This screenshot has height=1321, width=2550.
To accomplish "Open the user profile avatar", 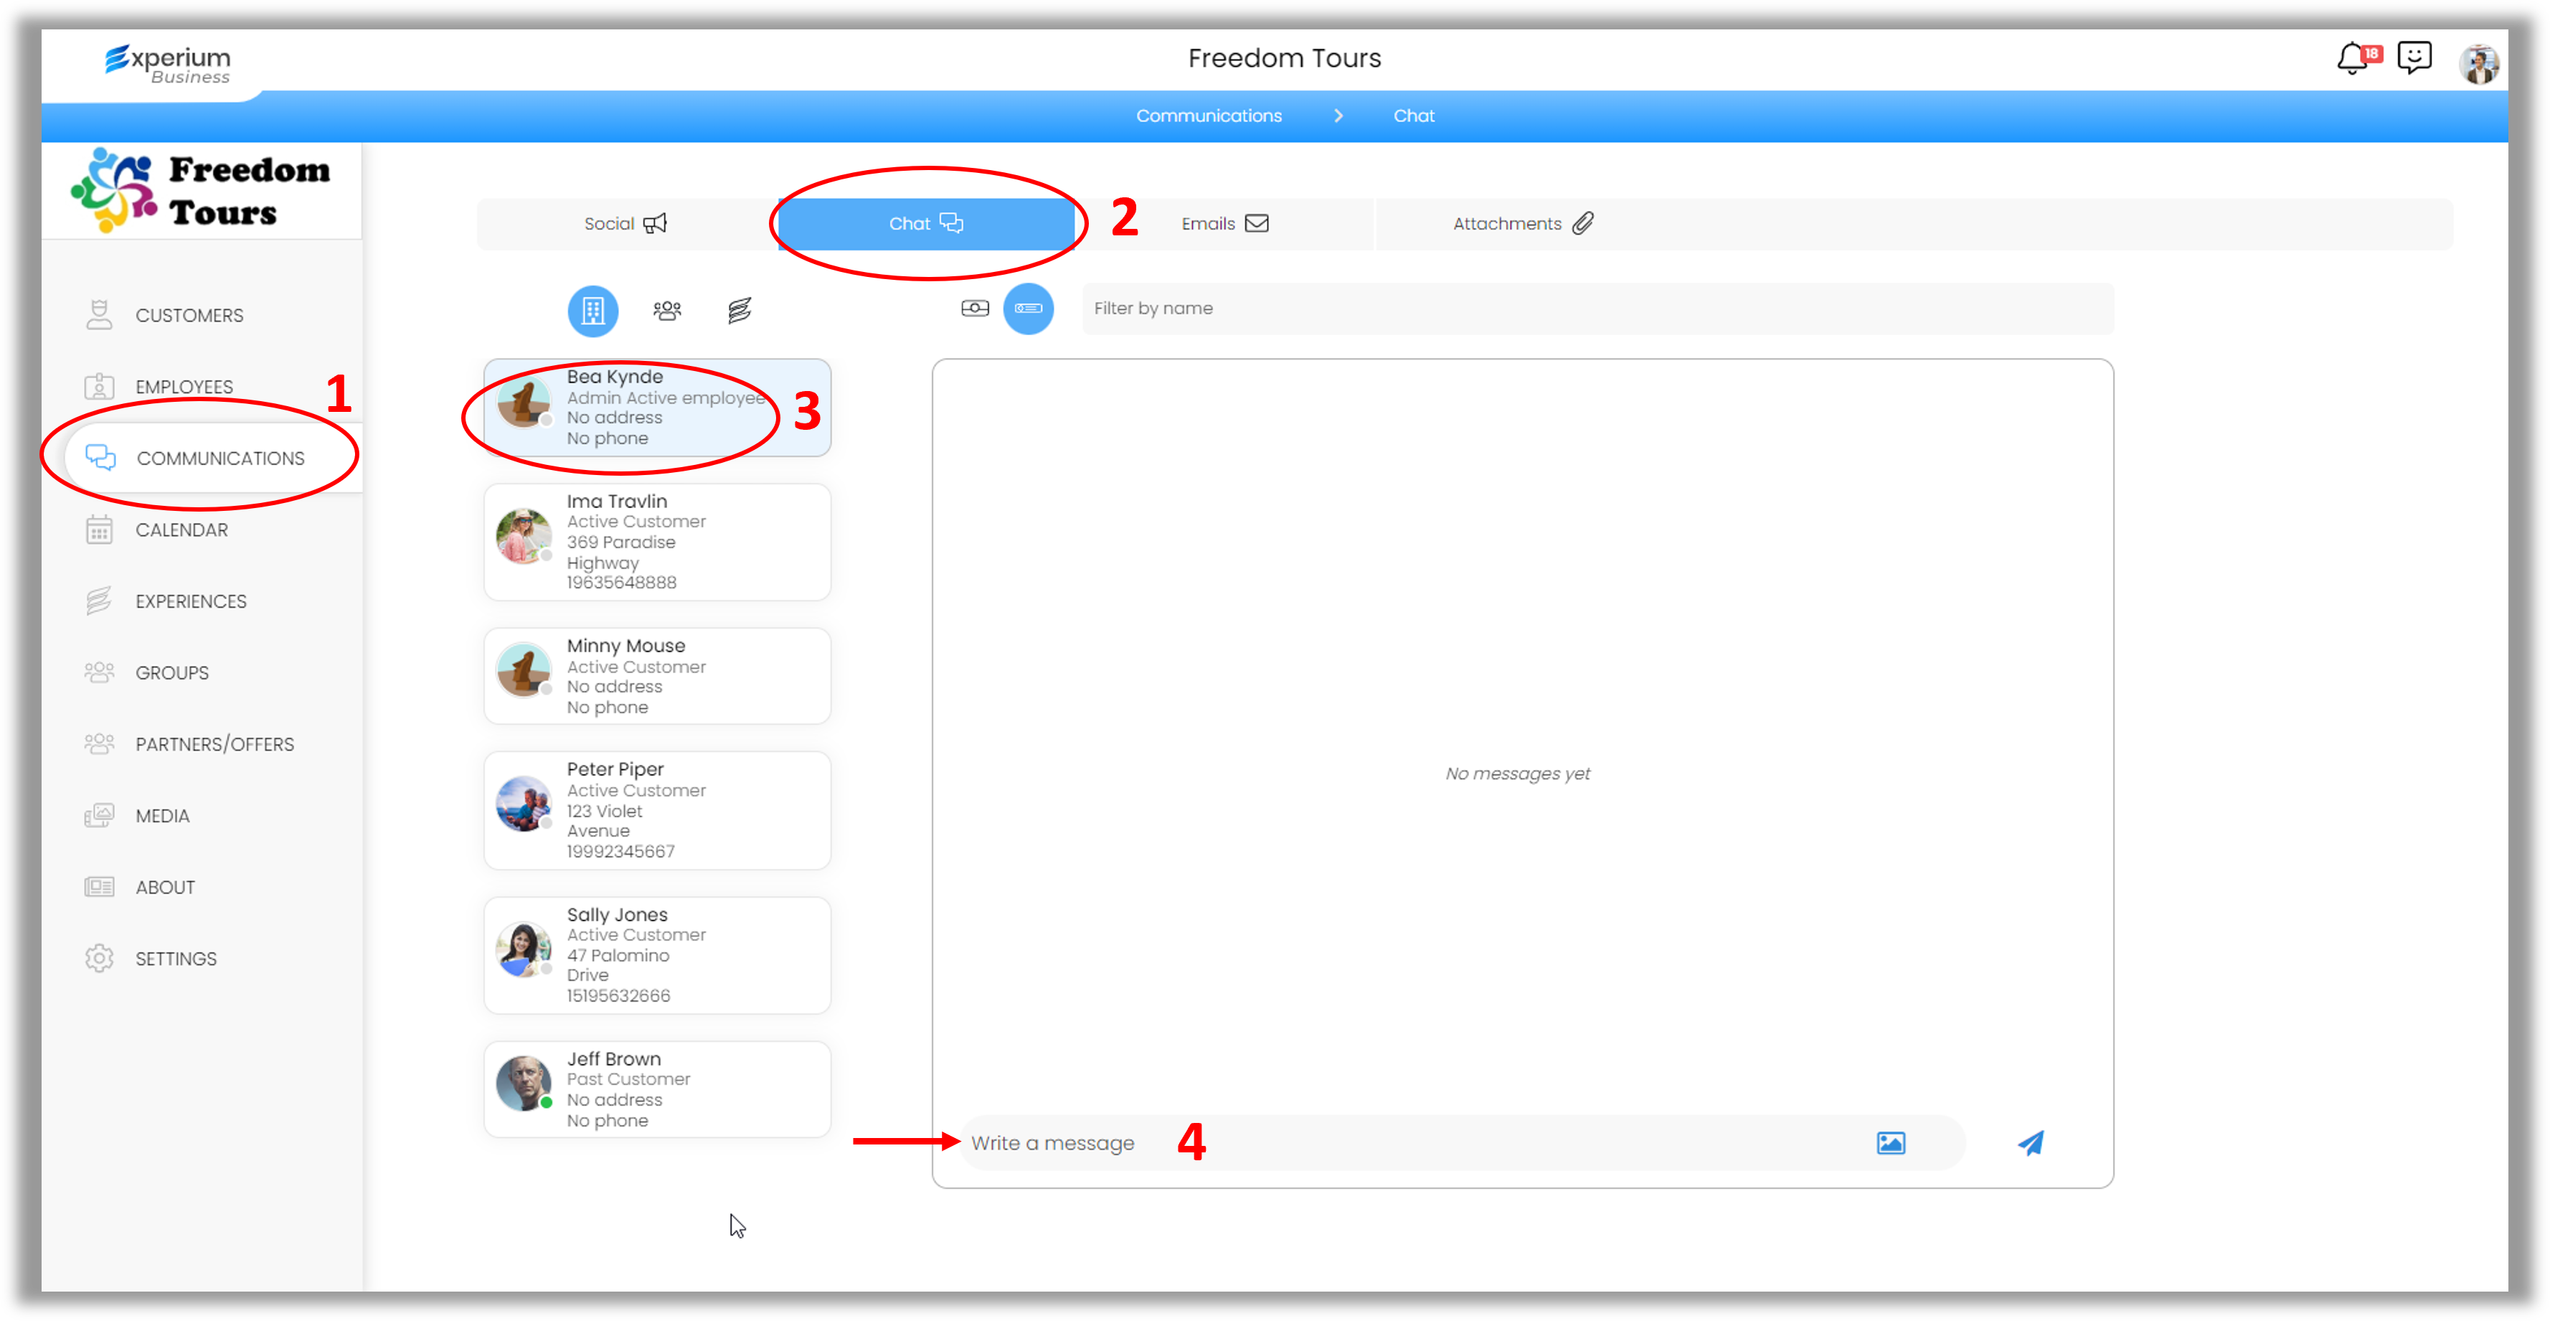I will point(2478,63).
